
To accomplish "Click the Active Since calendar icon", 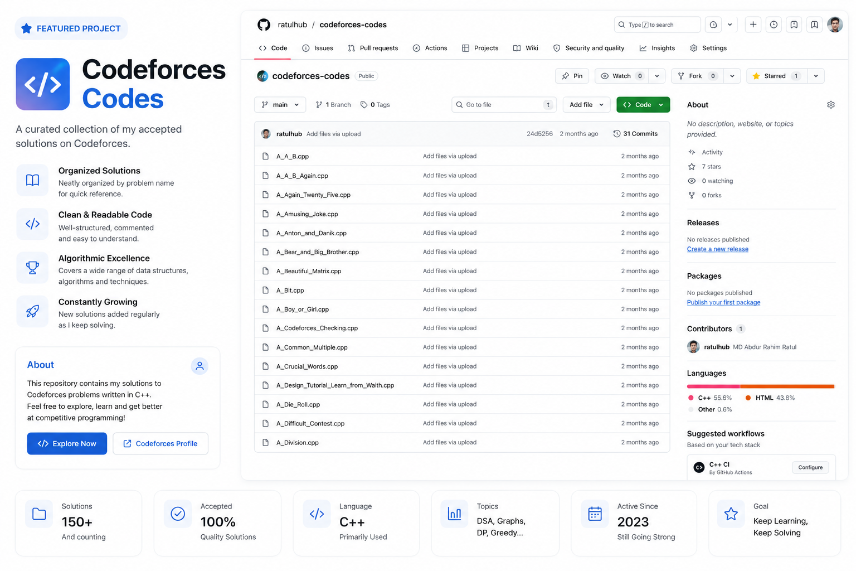I will coord(595,514).
